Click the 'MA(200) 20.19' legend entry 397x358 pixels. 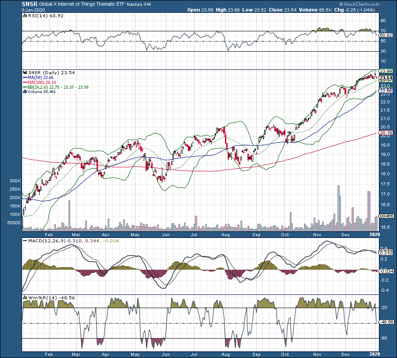(x=41, y=83)
